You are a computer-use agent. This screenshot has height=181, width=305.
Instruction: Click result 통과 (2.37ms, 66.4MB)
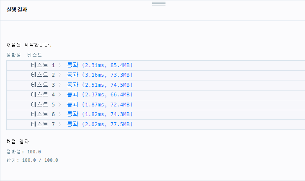pos(100,94)
